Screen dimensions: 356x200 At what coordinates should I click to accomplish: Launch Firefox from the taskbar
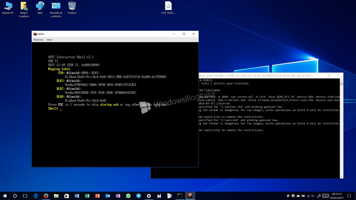pos(46,196)
